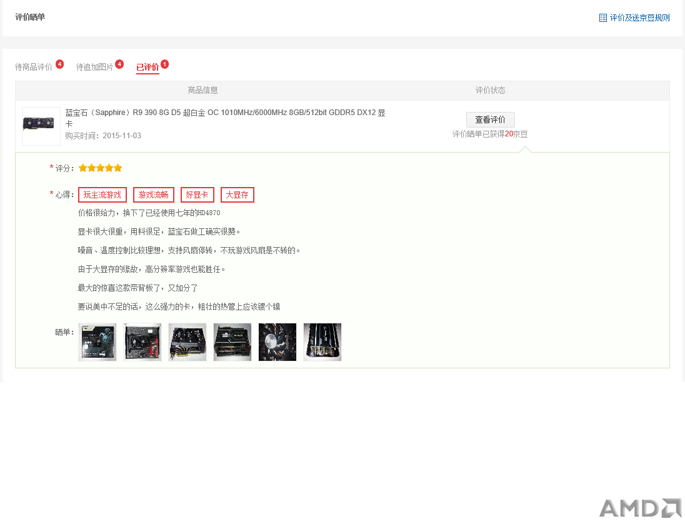The image size is (685, 521).
Task: Click the badge 4 on 待商品评价
Action: pyautogui.click(x=60, y=64)
